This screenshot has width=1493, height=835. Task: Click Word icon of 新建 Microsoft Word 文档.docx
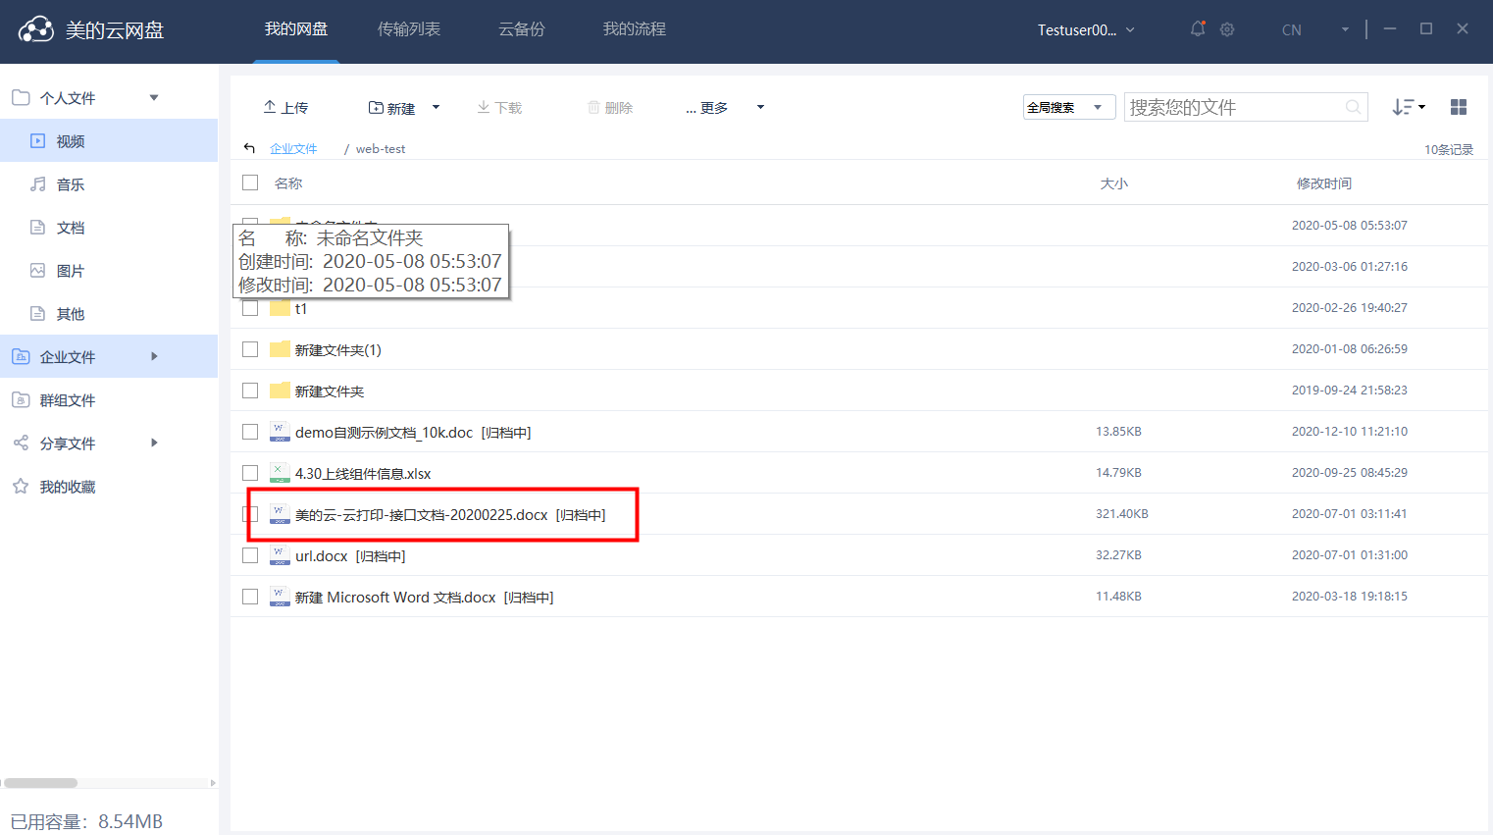click(x=280, y=597)
